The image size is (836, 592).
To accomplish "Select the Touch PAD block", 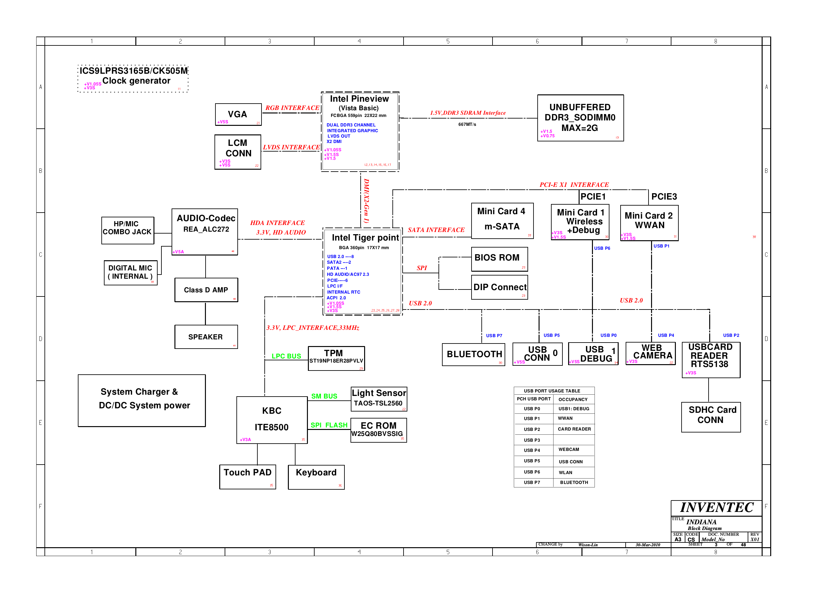I will 248,476.
